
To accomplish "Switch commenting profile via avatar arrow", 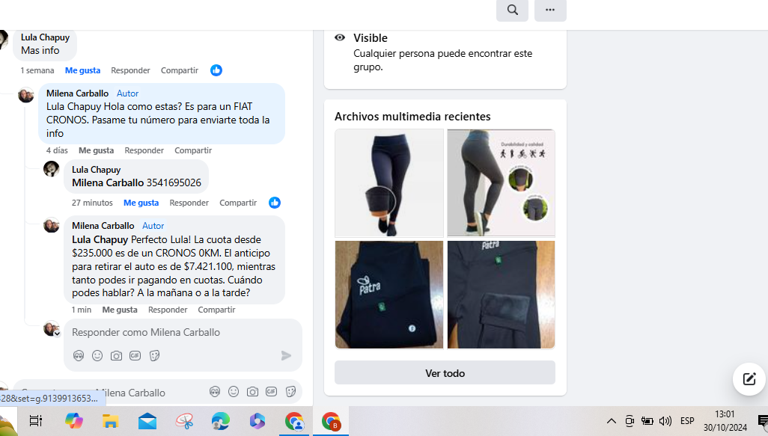I will [x=57, y=334].
